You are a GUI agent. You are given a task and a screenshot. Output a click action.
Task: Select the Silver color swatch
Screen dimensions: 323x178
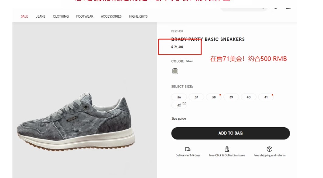[175, 71]
